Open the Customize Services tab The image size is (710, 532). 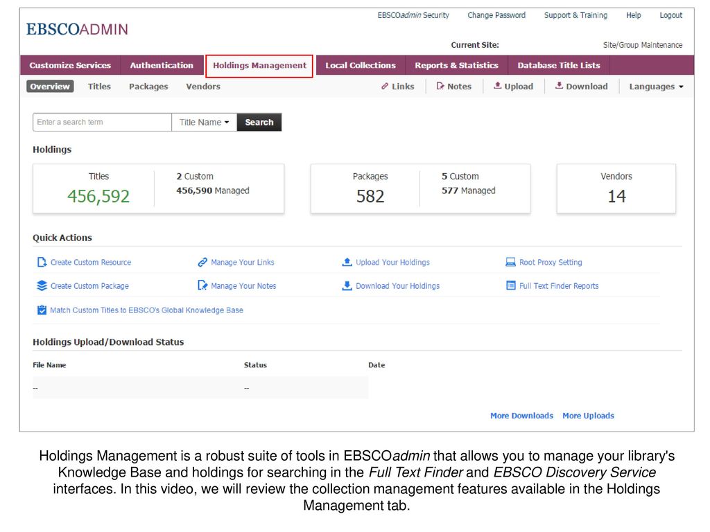pos(70,65)
